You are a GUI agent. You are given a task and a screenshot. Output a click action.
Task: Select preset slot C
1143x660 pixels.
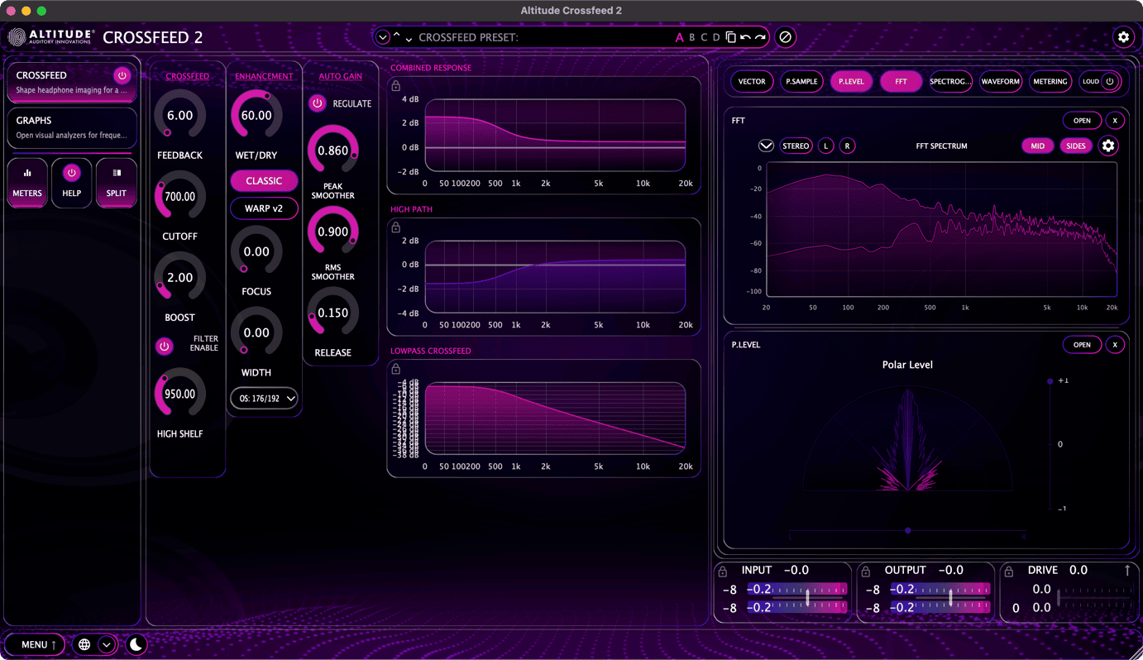[705, 37]
